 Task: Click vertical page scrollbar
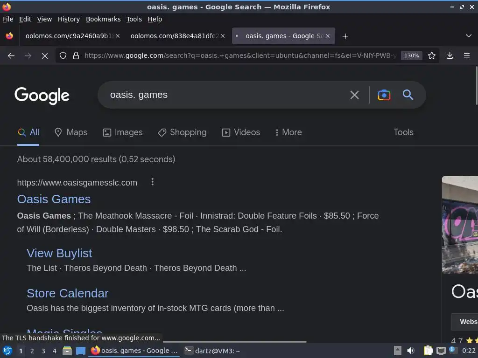coord(477,86)
